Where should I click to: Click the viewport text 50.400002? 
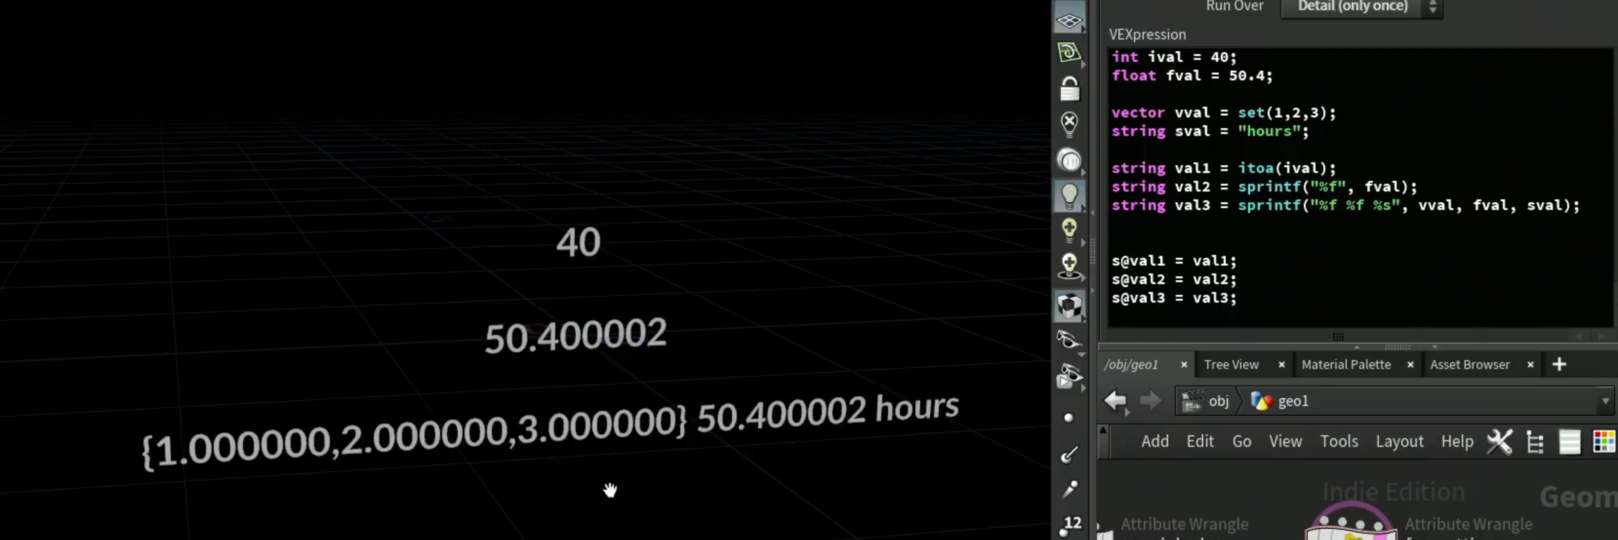tap(575, 335)
